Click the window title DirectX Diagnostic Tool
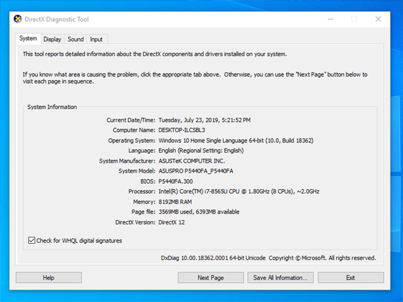 tap(56, 19)
